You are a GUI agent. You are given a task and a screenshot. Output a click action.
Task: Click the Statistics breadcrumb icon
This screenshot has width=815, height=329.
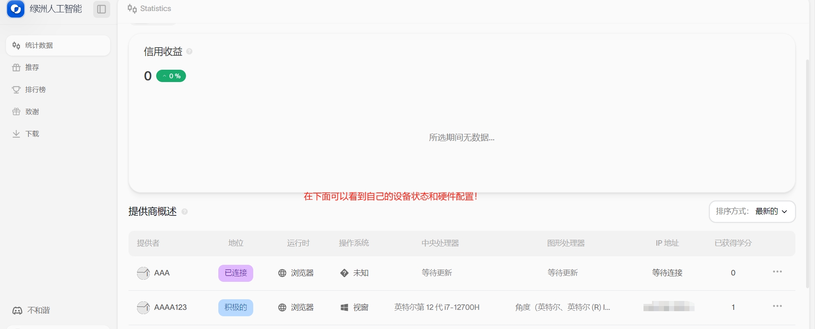click(132, 9)
